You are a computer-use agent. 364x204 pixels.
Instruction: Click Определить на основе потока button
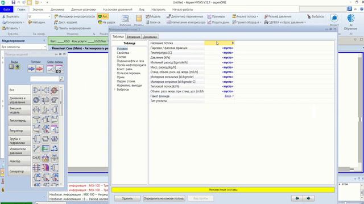click(x=164, y=198)
